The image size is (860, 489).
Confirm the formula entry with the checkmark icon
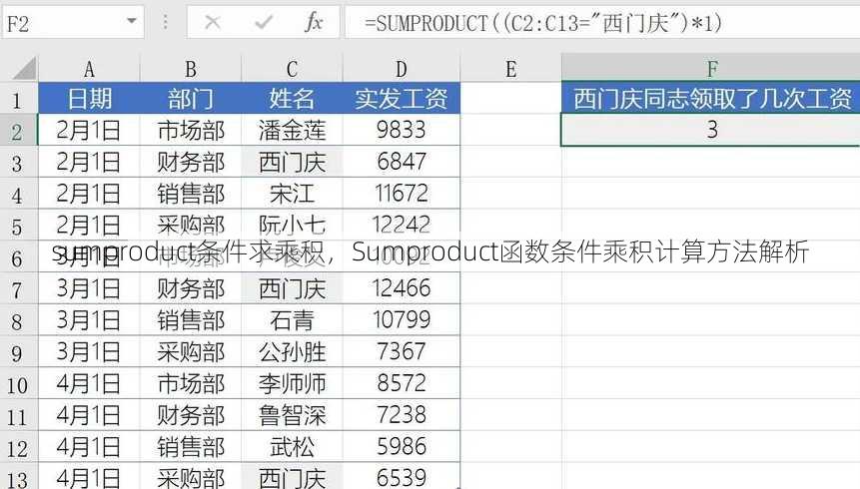pos(264,23)
